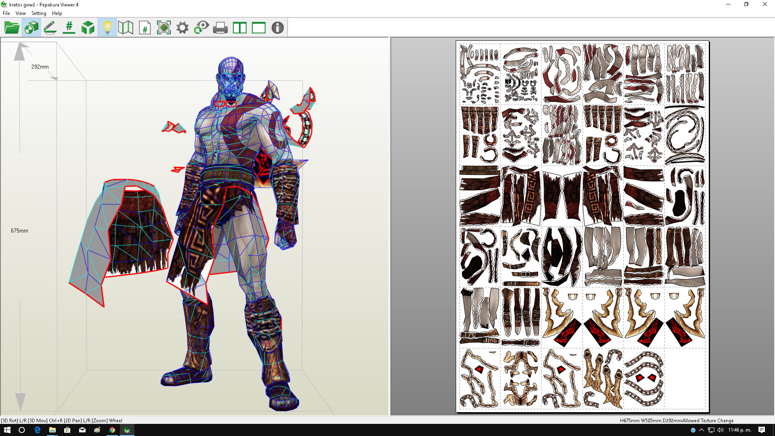Toggle the two-pane split window layout
Viewport: 775px width, 436px height.
pos(239,27)
